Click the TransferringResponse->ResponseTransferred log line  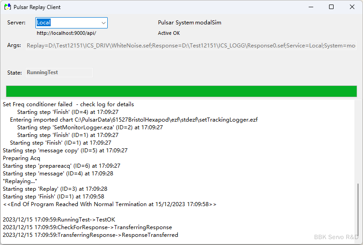click(x=91, y=235)
